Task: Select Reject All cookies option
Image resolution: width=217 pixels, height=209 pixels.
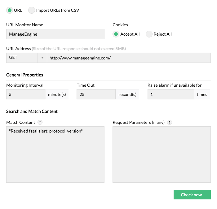Action: point(149,34)
